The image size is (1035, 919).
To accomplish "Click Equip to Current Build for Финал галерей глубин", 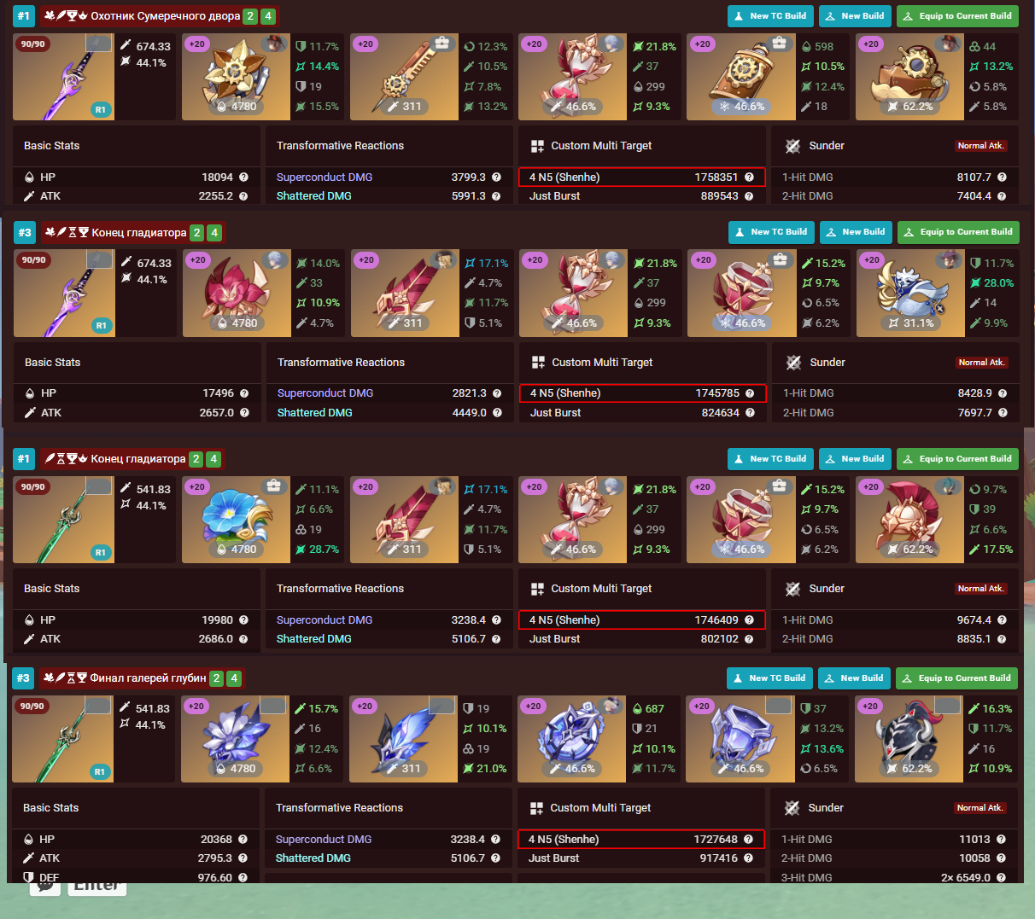I will pos(956,678).
